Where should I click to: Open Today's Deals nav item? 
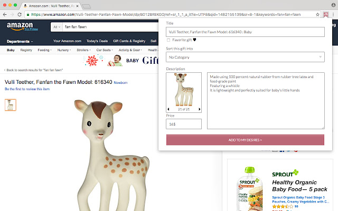[x=97, y=41]
